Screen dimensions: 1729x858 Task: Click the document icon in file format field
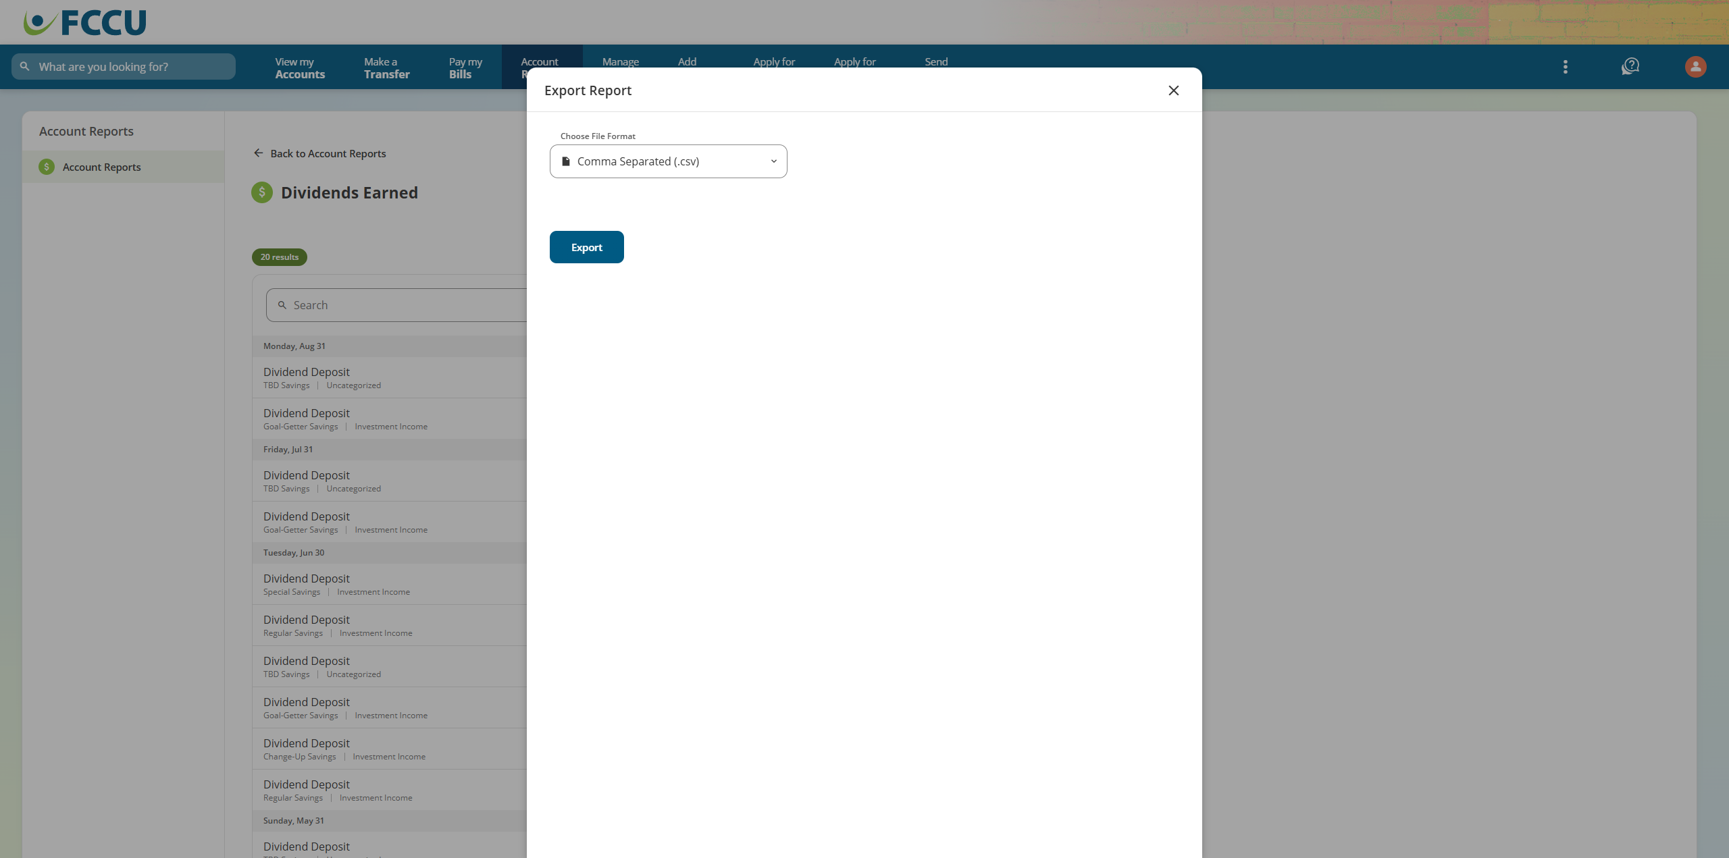pos(566,161)
